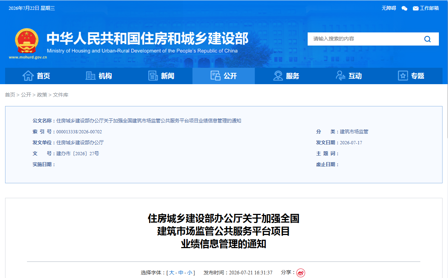Click the 废止日期 label

[x=327, y=165]
